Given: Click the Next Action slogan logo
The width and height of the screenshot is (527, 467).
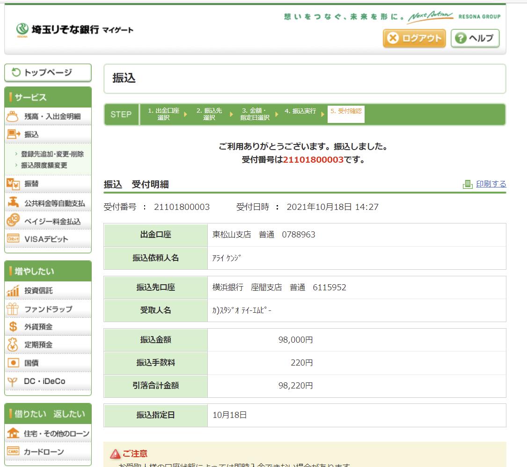Looking at the screenshot, I should (x=431, y=16).
